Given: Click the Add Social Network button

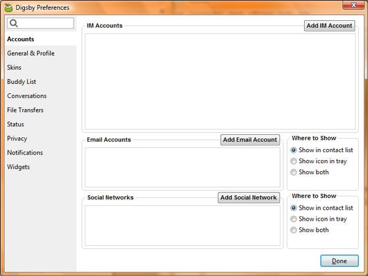Looking at the screenshot, I should pos(248,197).
